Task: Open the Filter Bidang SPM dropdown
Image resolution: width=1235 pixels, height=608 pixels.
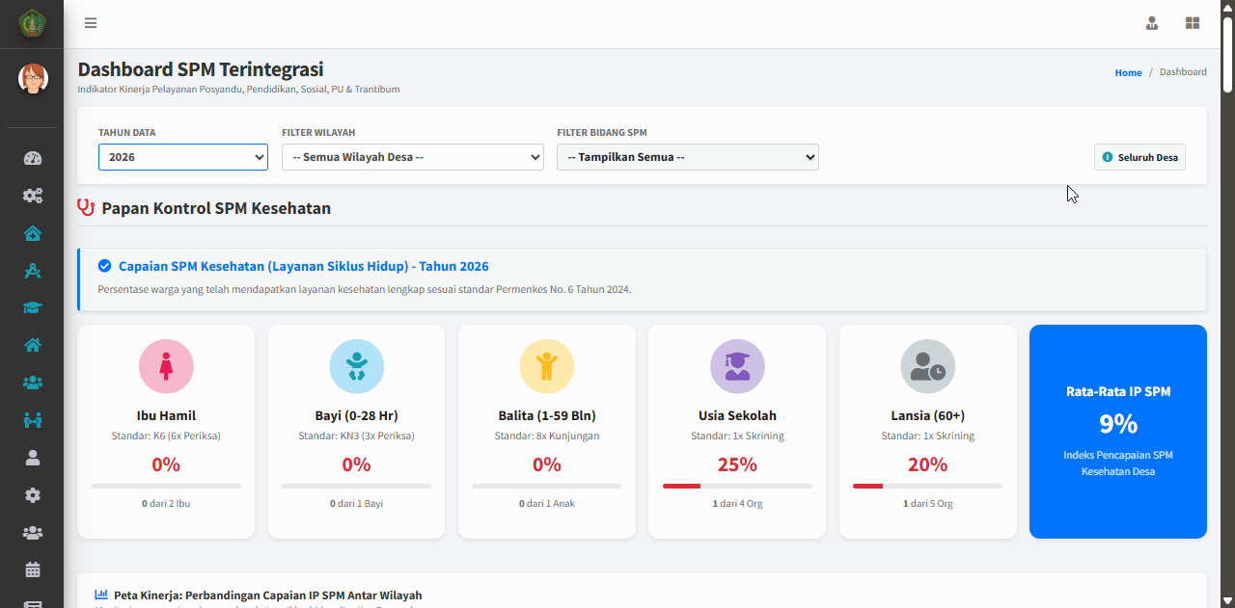Action: 687,157
